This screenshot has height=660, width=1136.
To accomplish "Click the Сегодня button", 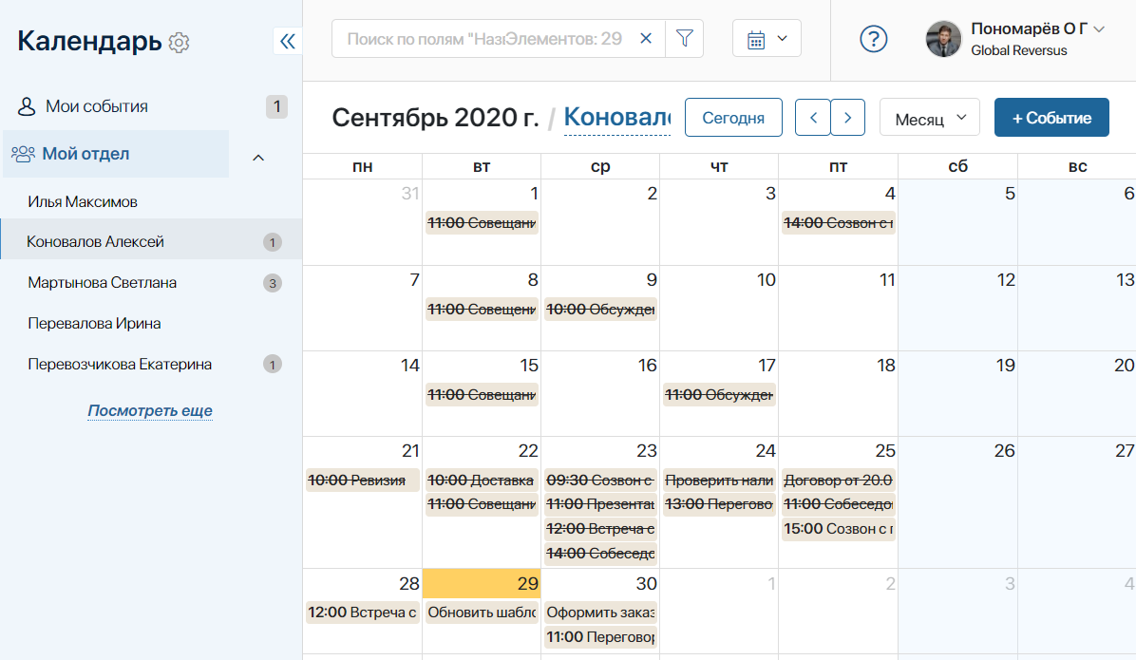I will [733, 118].
